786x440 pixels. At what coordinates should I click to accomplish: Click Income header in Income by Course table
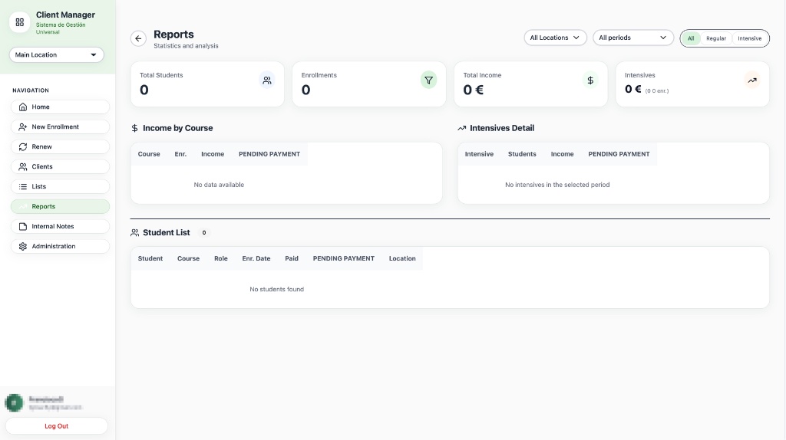point(213,154)
